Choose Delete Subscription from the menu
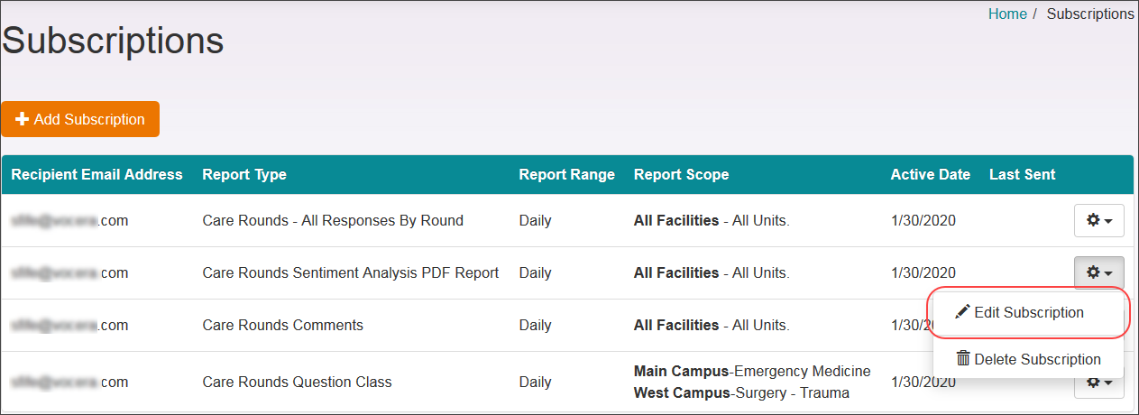 (1028, 359)
